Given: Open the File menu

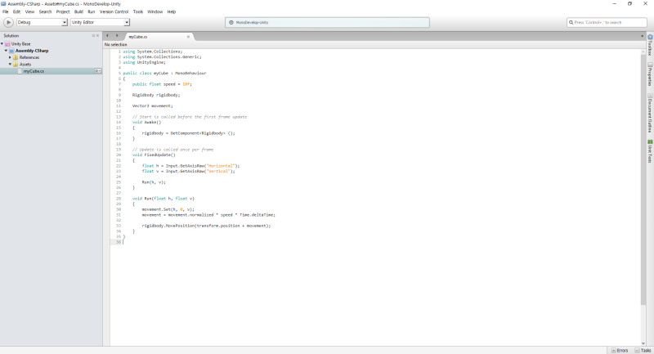Looking at the screenshot, I should [x=6, y=11].
